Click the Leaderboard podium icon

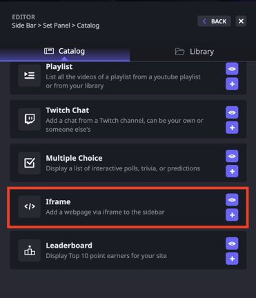[x=30, y=250]
